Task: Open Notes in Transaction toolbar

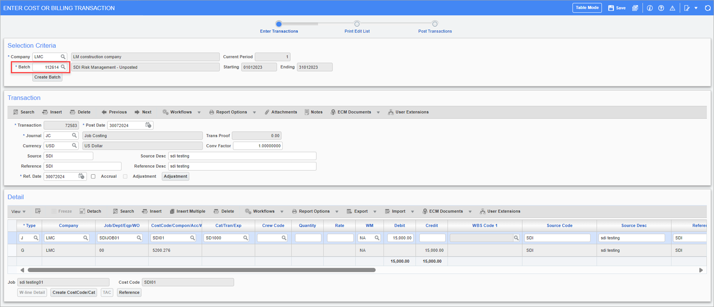Action: pos(313,112)
